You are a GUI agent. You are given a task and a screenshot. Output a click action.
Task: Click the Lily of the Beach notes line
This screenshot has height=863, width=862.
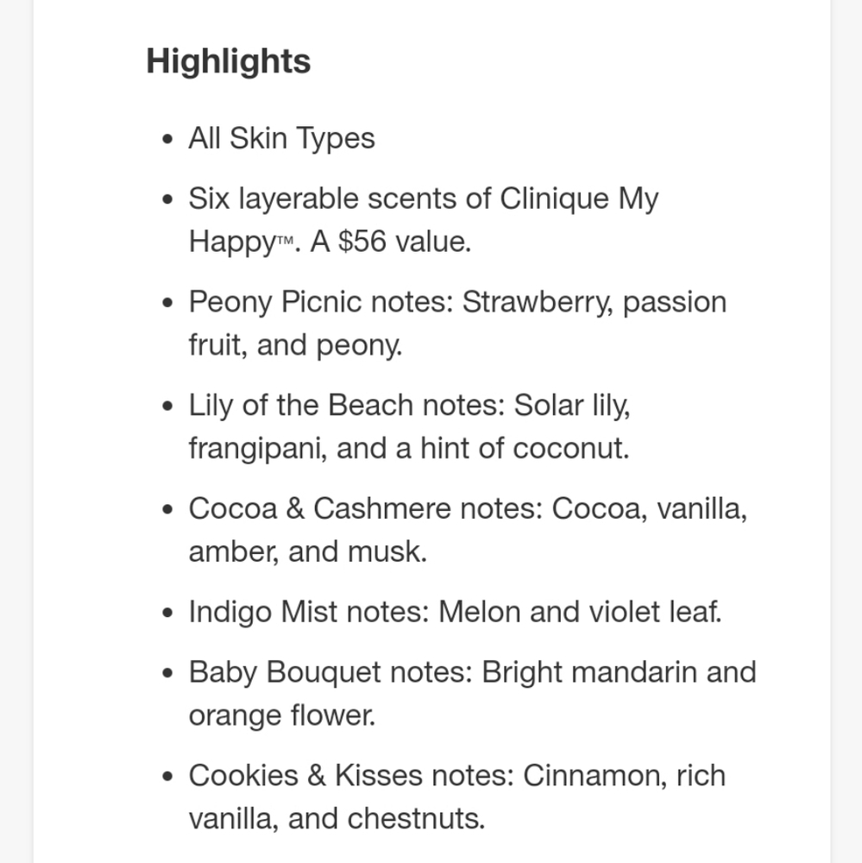[410, 406]
